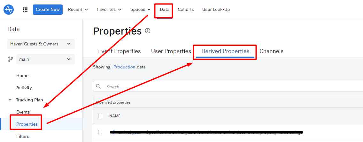Expand the Spaces dropdown
This screenshot has width=363, height=142.
click(x=141, y=10)
